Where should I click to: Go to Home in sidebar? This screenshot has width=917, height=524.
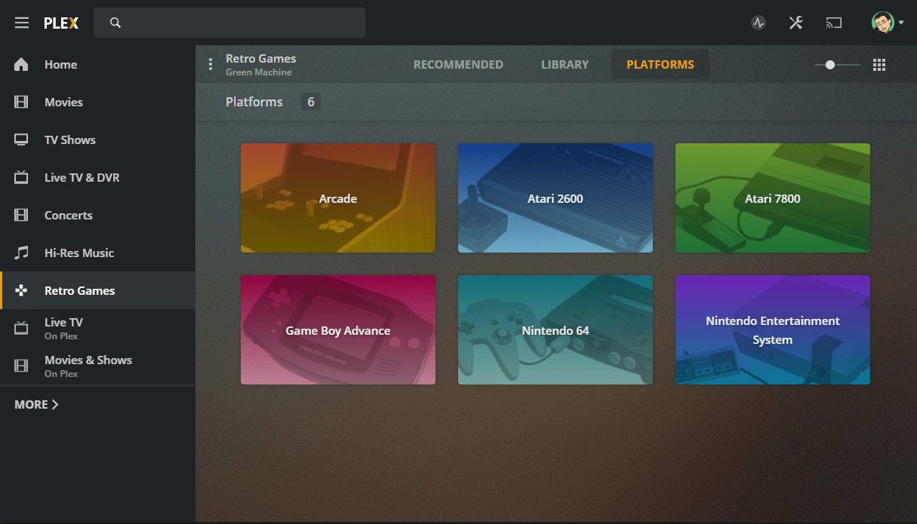(x=60, y=65)
